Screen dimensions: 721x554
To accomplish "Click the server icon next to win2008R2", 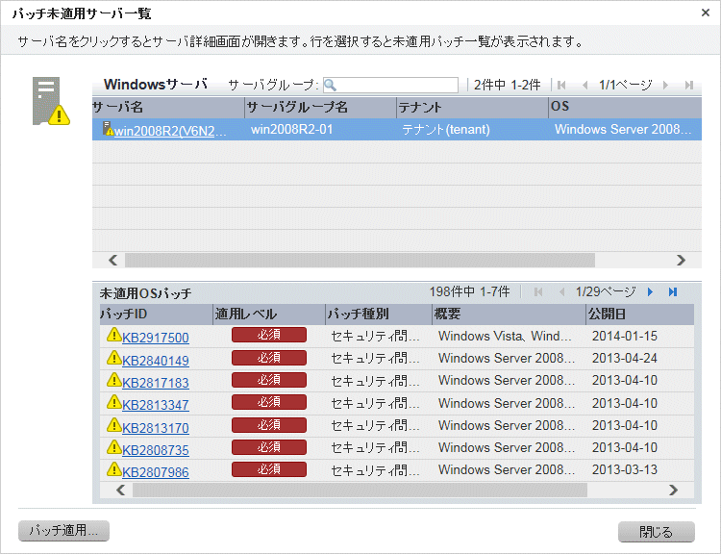I will (108, 130).
